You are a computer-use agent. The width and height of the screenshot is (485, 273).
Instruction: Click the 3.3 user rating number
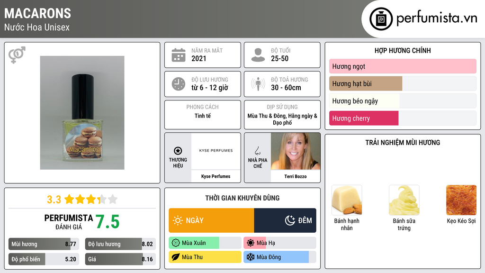coord(54,200)
